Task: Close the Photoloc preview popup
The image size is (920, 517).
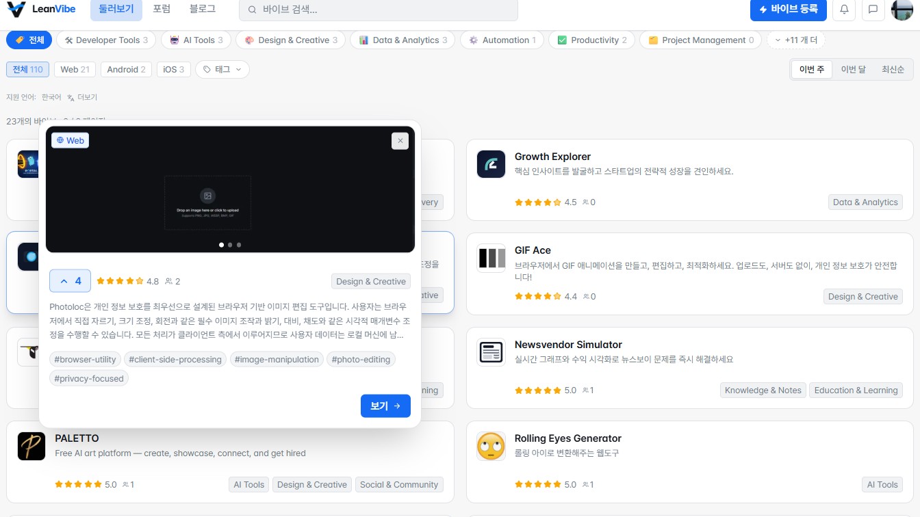Action: coord(400,141)
